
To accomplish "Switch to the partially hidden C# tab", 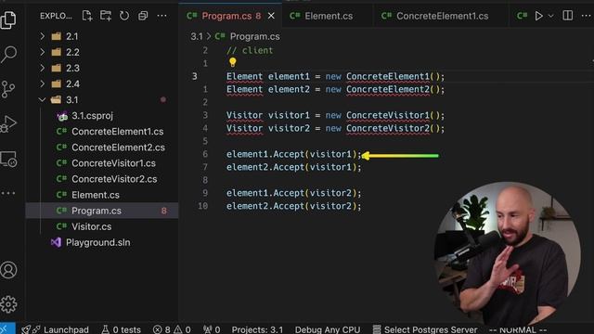I will coord(522,16).
